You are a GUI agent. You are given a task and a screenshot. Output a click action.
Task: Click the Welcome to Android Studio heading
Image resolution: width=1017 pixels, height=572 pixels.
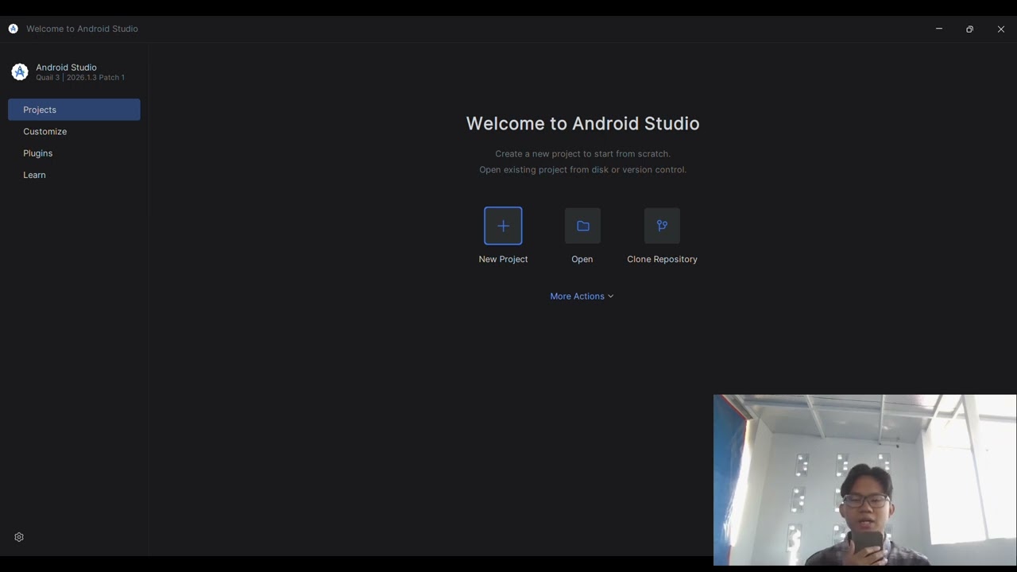click(582, 123)
